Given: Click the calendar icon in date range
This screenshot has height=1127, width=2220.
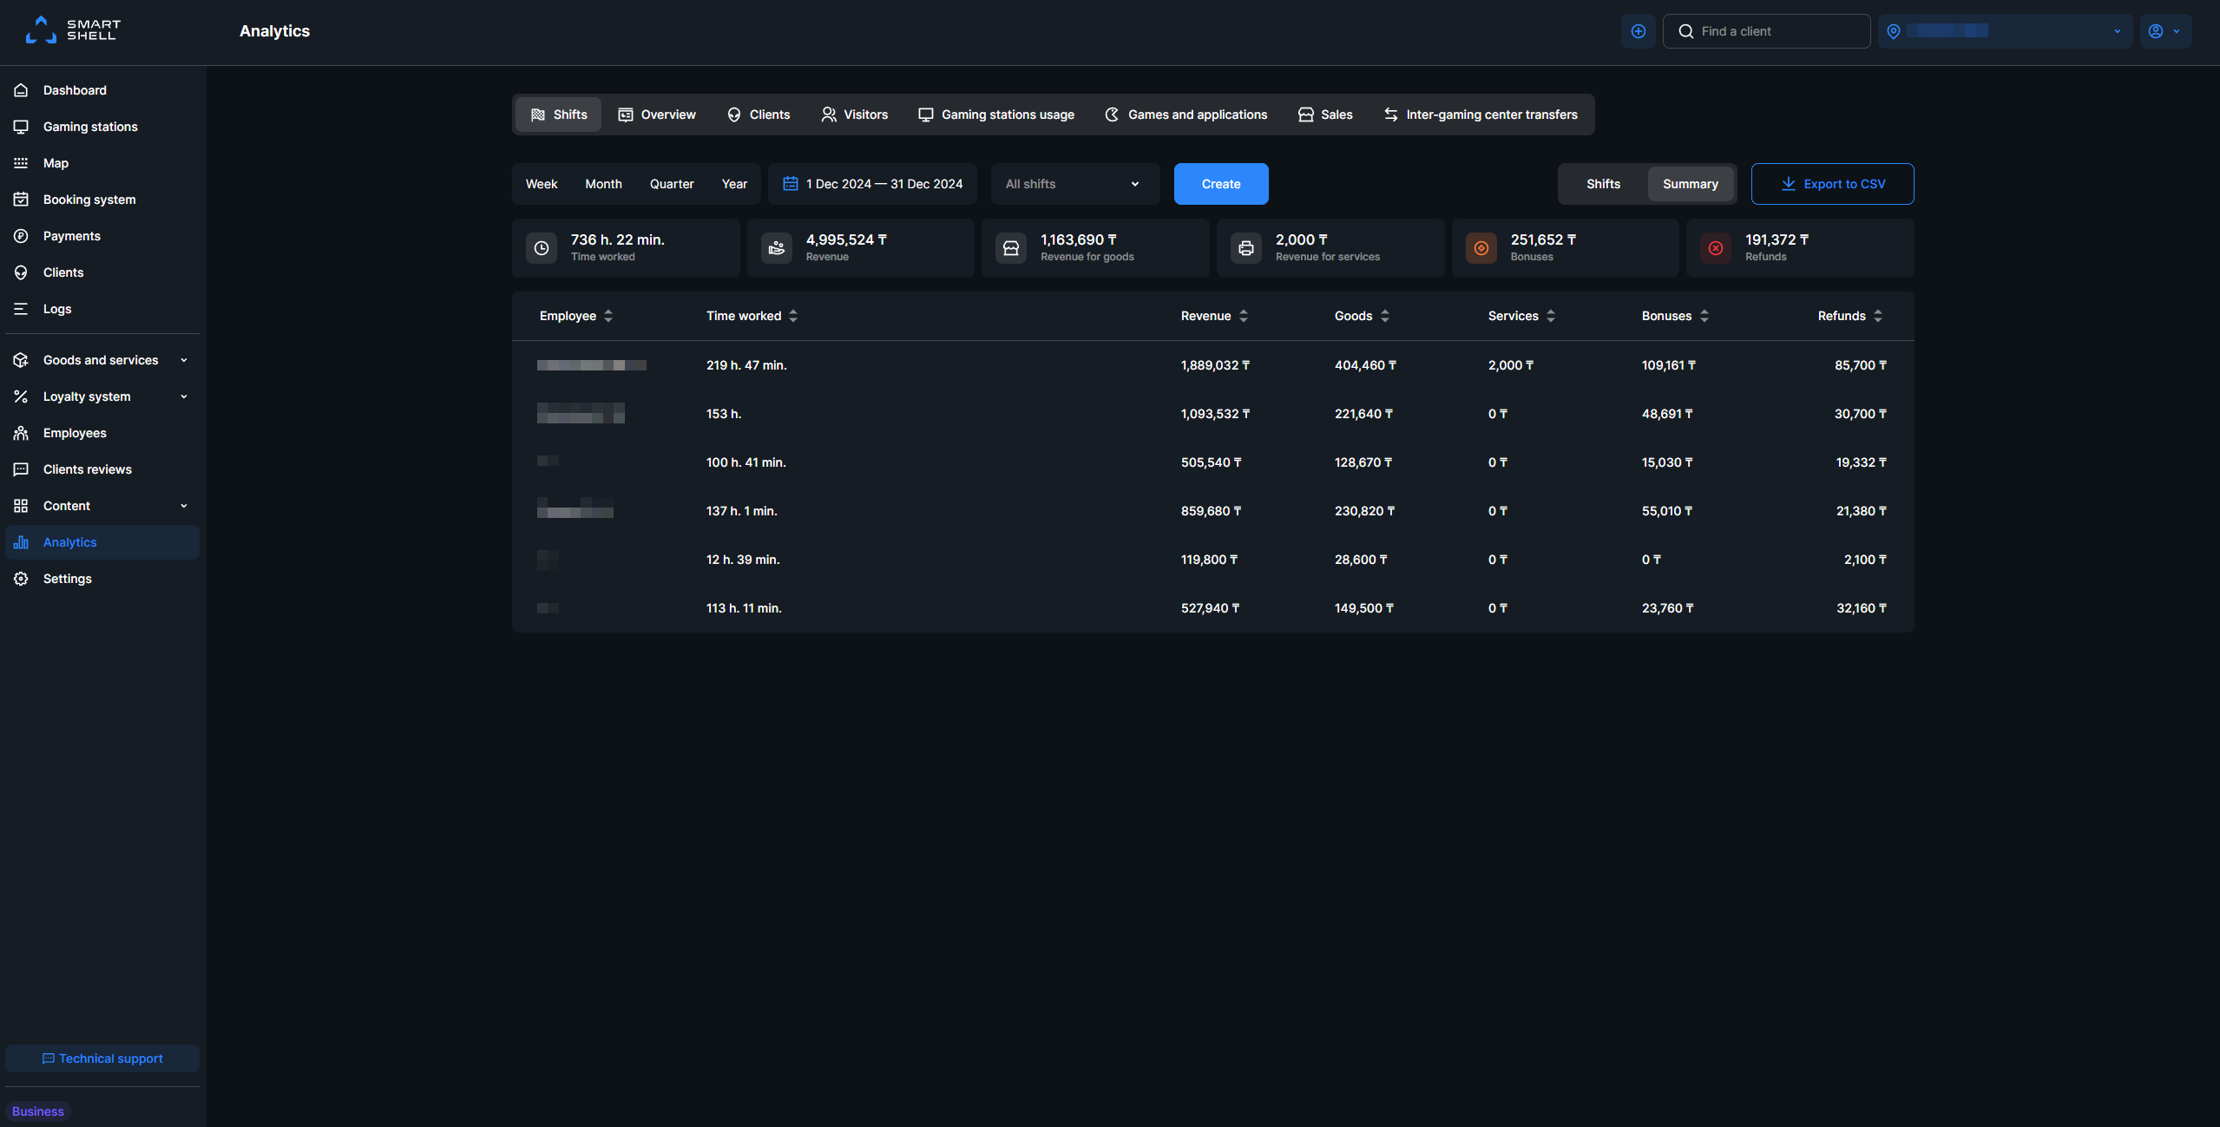Looking at the screenshot, I should click(790, 184).
